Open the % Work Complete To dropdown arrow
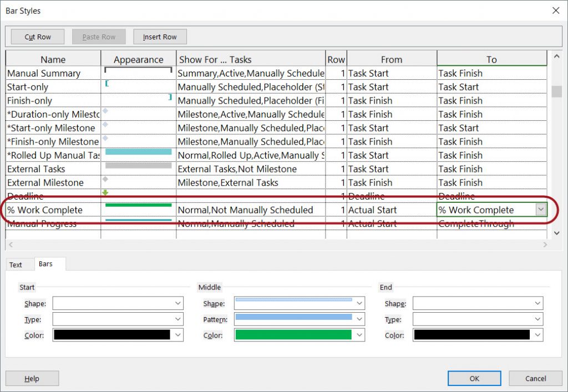This screenshot has height=392, width=568. coord(540,210)
